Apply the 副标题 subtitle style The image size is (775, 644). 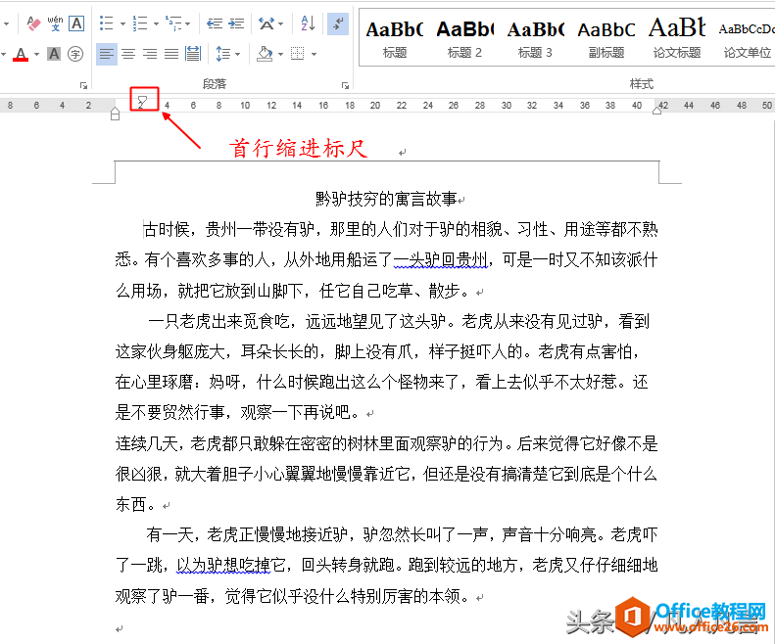tap(605, 38)
